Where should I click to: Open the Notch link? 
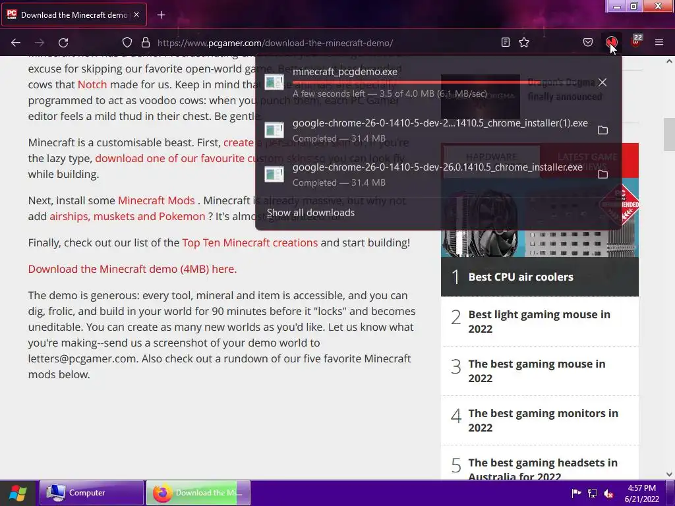[x=92, y=84]
